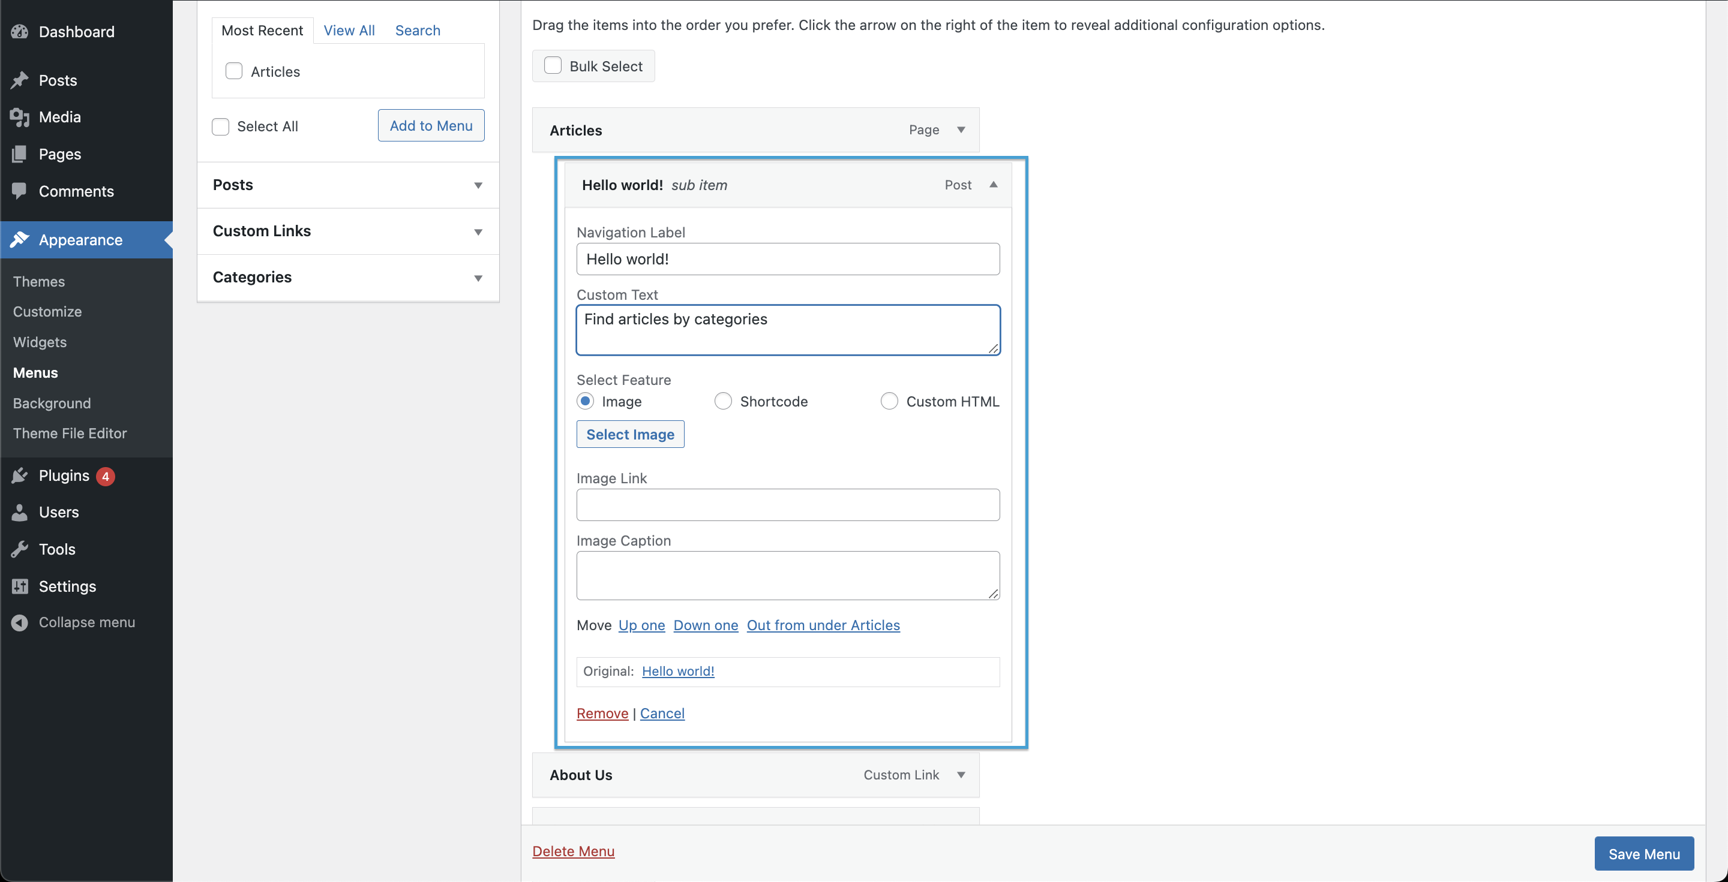Collapse the Hello world! menu item
Image resolution: width=1728 pixels, height=882 pixels.
tap(994, 185)
